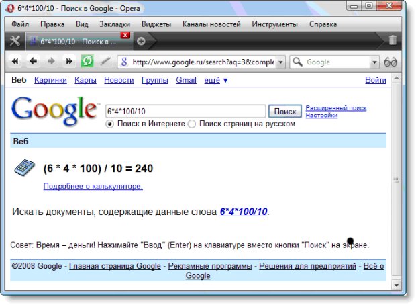
Task: Close the 6*4*100/10 tab
Action: (125, 35)
